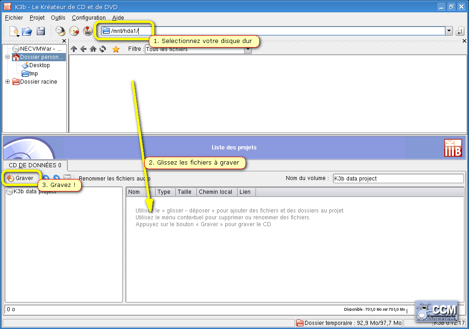Open the Projet menu
The height and width of the screenshot is (329, 469).
pyautogui.click(x=37, y=18)
